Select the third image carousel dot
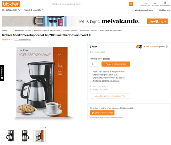The height and width of the screenshot is (145, 171). click(x=46, y=128)
